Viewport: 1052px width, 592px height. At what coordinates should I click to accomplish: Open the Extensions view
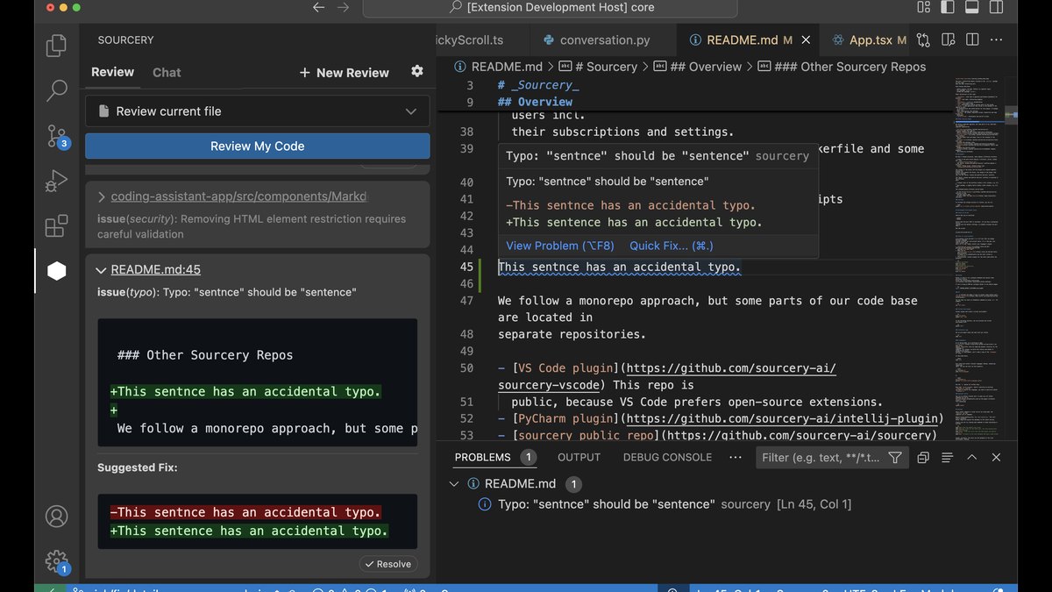click(57, 226)
